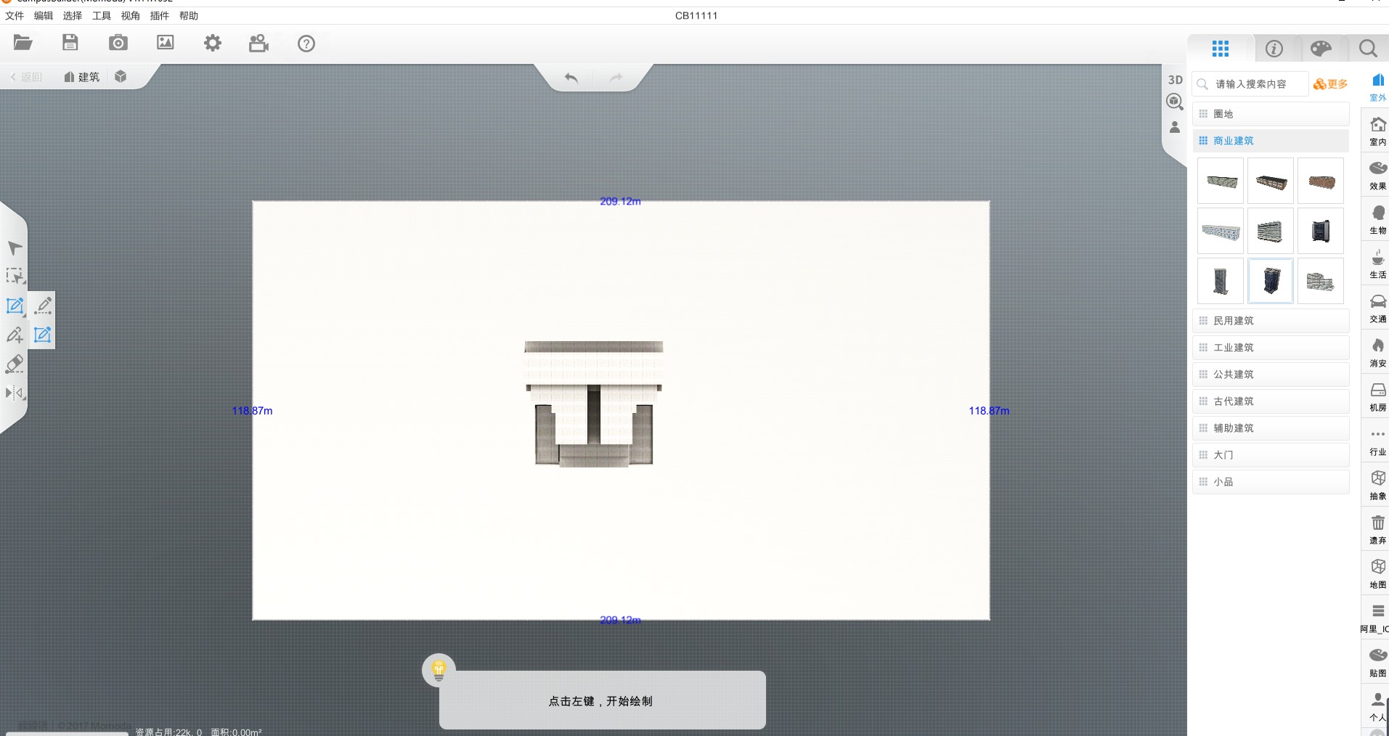This screenshot has width=1389, height=736.
Task: Open the 室内 indoor category
Action: click(x=1377, y=131)
